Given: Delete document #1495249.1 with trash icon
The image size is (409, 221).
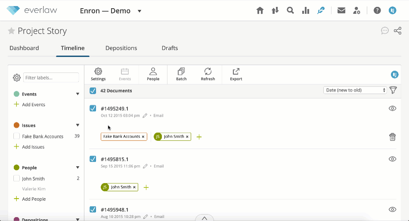Looking at the screenshot, I should pos(392,137).
